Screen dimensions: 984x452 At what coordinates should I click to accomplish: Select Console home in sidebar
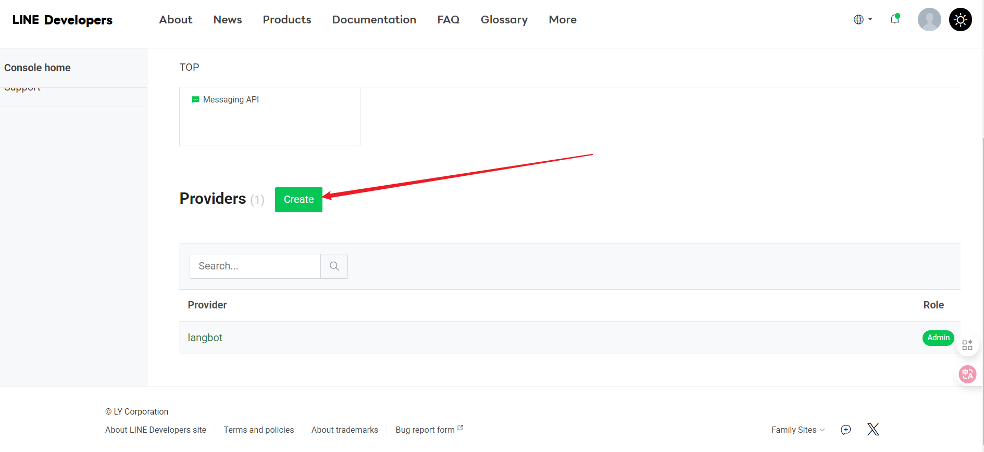click(38, 68)
